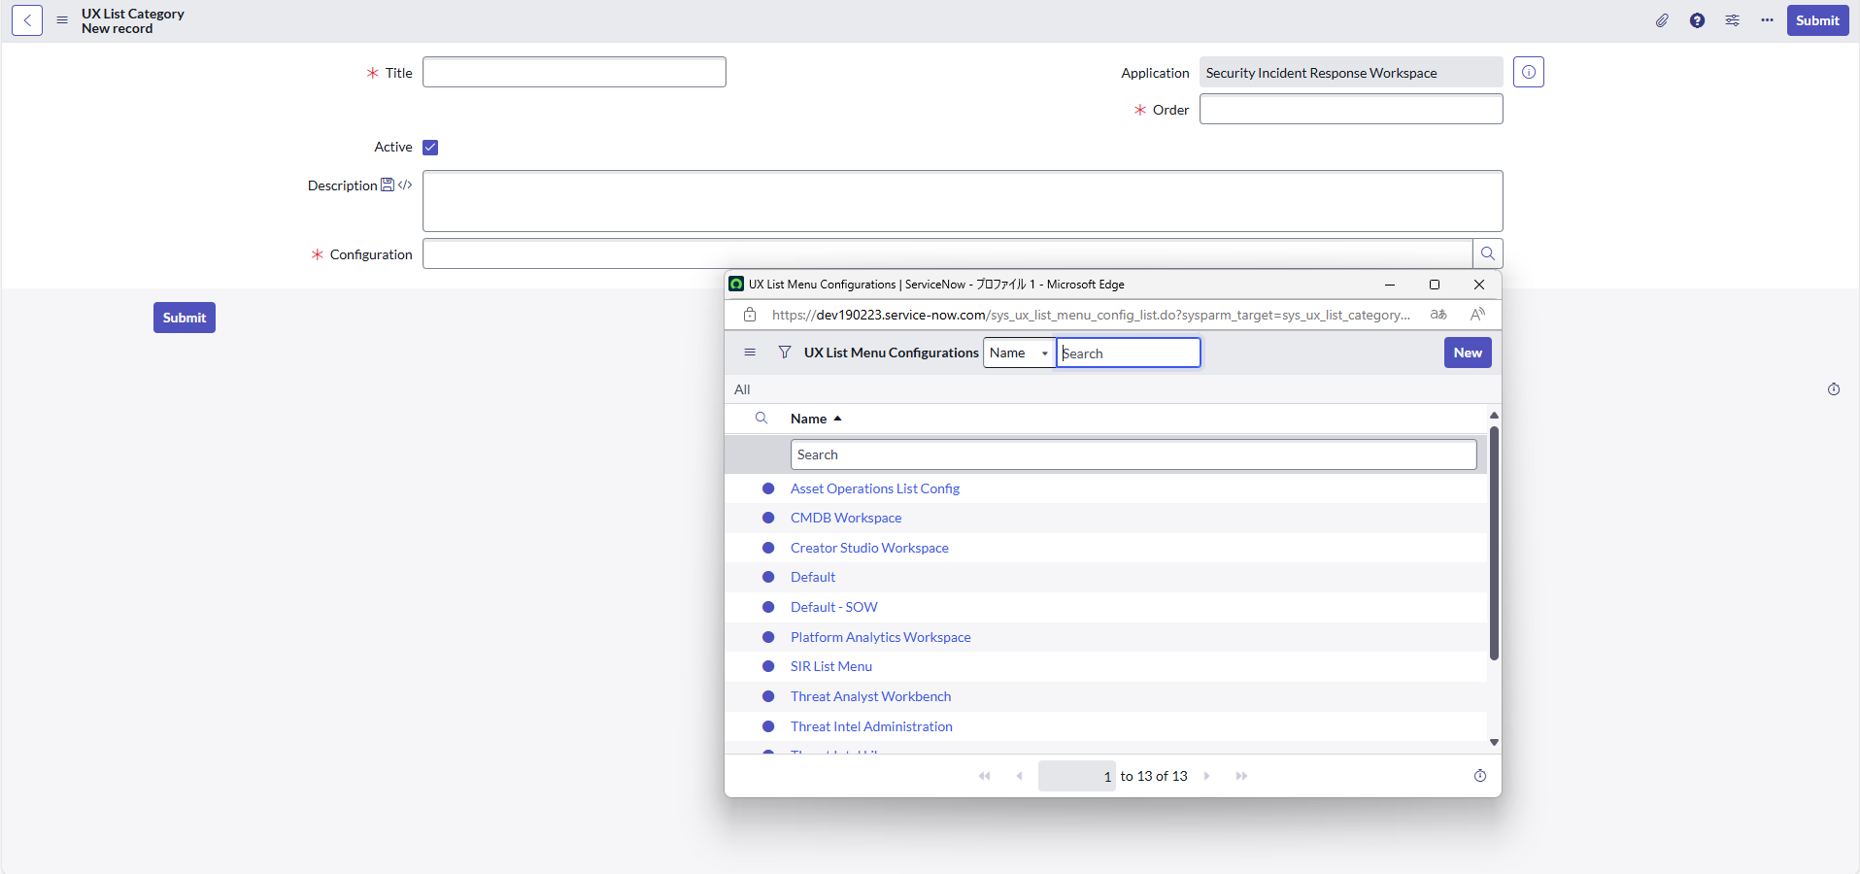Viewport: 1860px width, 874px height.
Task: Close the popup Edge window
Action: [1479, 285]
